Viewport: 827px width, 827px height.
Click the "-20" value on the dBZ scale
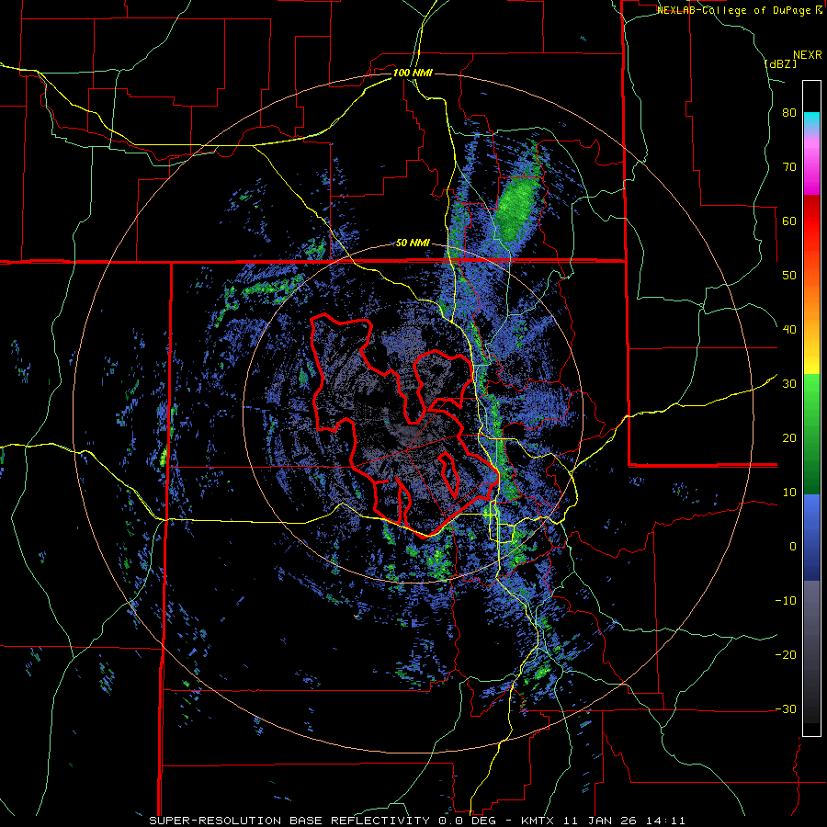786,654
